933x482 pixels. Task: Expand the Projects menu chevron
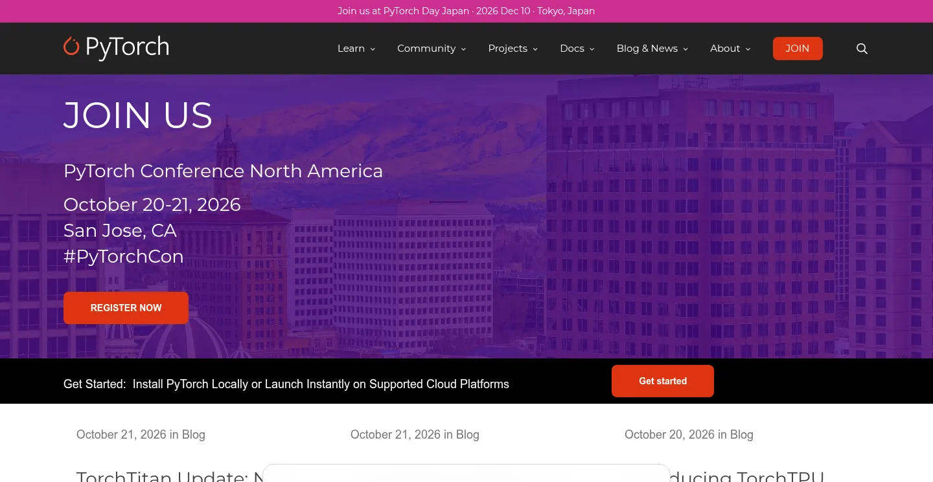point(535,49)
